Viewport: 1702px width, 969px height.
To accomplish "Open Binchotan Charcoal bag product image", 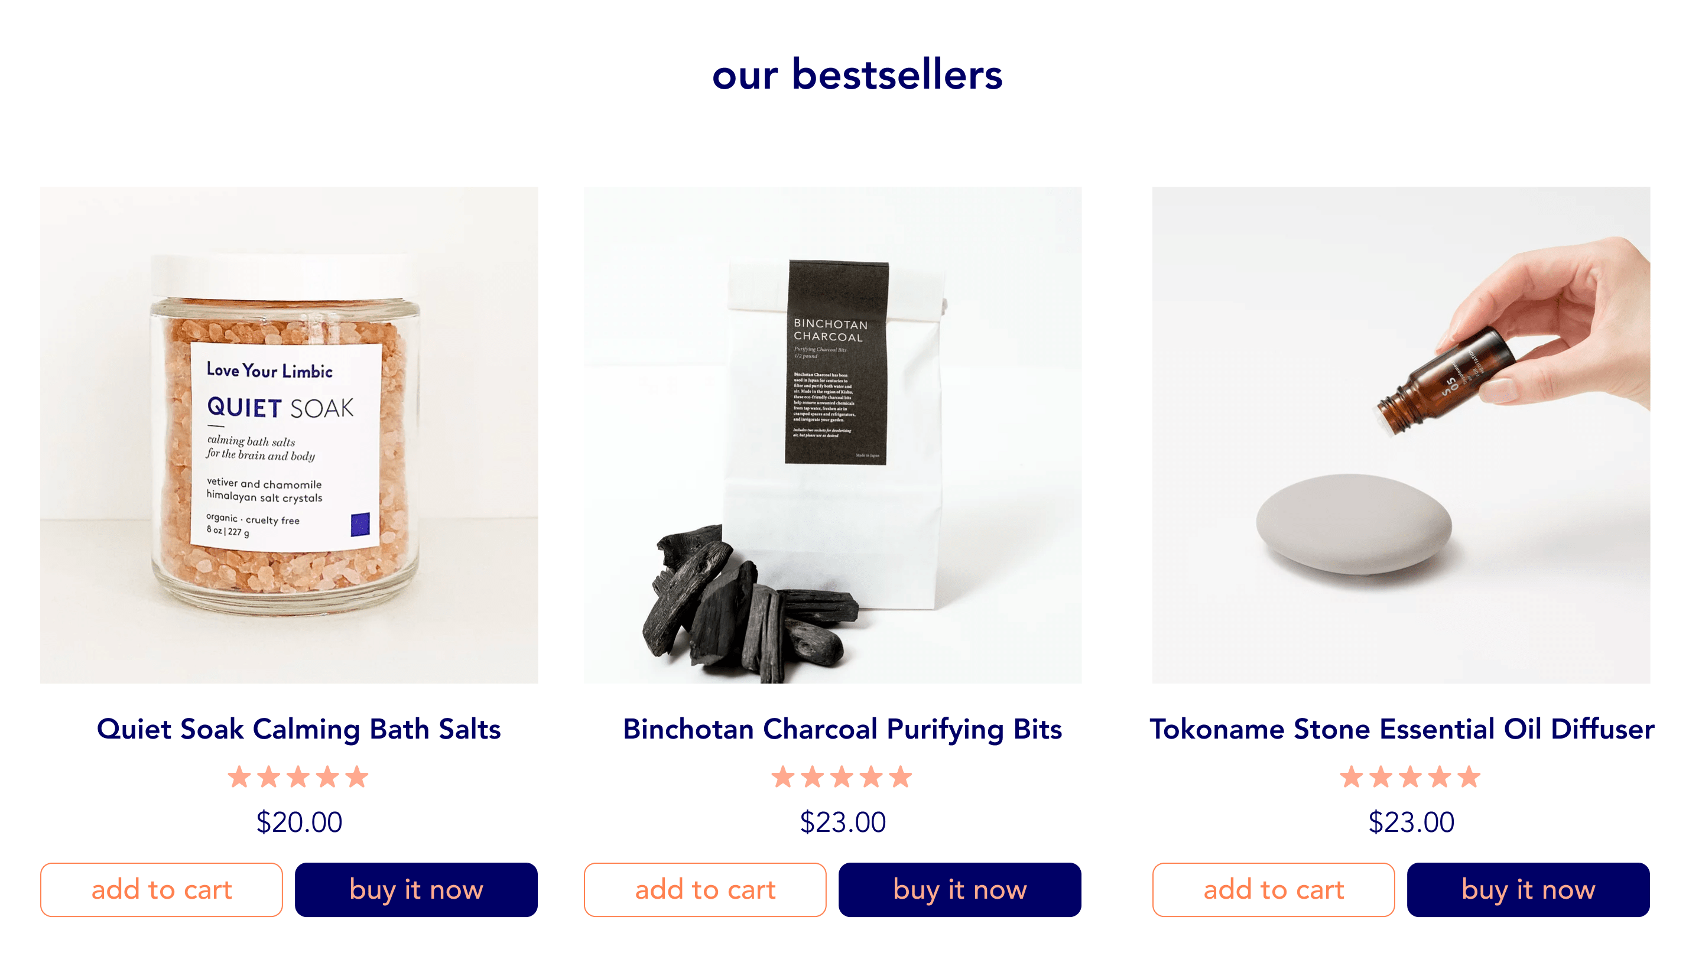I will 833,435.
